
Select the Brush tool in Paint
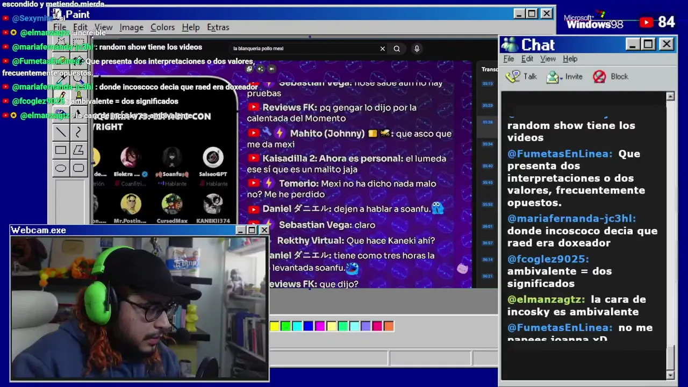click(x=78, y=96)
